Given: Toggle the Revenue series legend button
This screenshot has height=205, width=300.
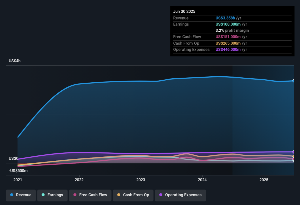Looking at the screenshot, I should [x=21, y=195].
